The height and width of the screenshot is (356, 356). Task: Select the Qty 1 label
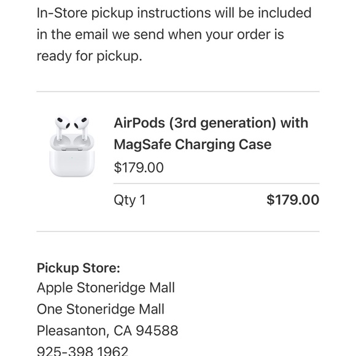click(x=130, y=200)
